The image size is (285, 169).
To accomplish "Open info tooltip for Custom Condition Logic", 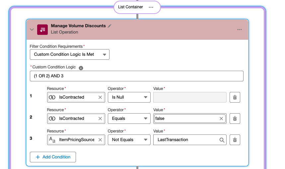I will tap(81, 67).
